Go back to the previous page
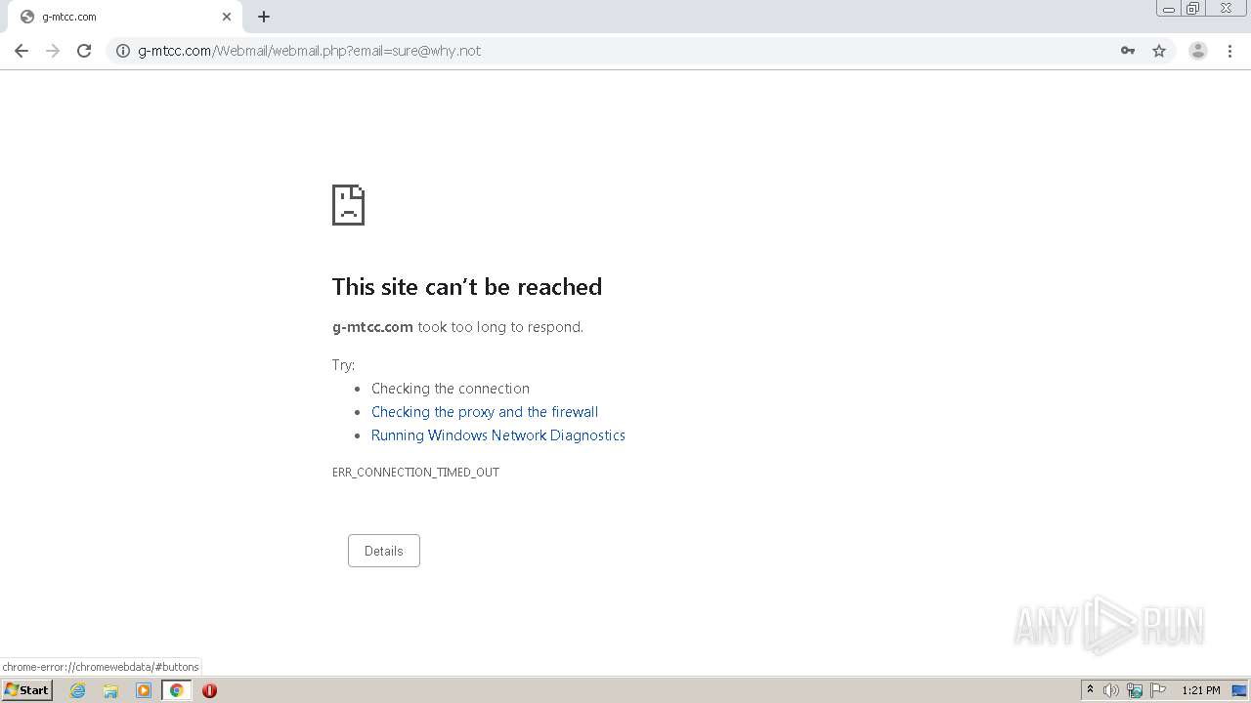The height and width of the screenshot is (703, 1251). 22,51
